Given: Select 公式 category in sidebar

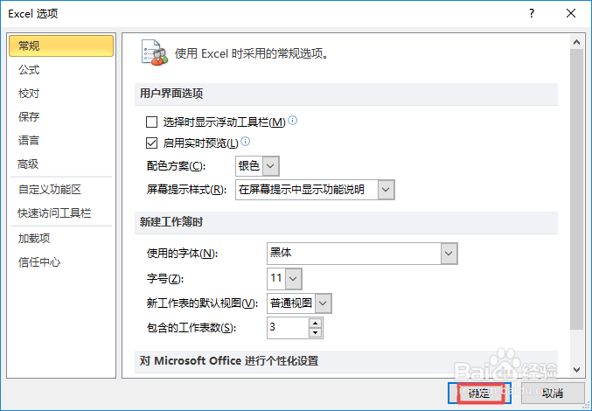Looking at the screenshot, I should click(x=61, y=70).
